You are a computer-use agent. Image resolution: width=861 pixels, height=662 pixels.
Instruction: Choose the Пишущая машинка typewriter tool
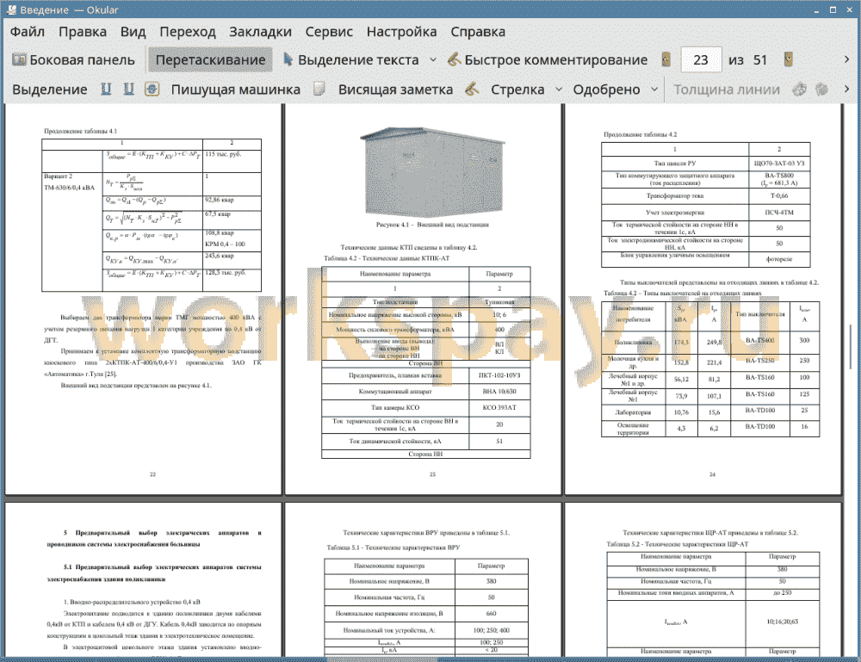[x=236, y=90]
